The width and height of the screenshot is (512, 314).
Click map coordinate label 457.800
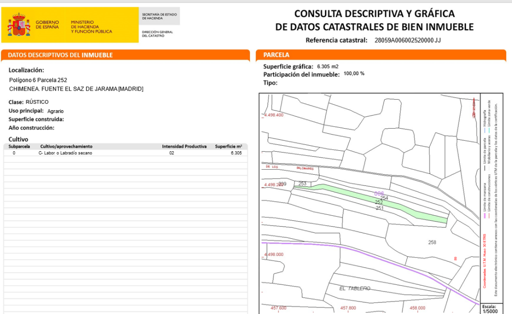tap(348, 308)
